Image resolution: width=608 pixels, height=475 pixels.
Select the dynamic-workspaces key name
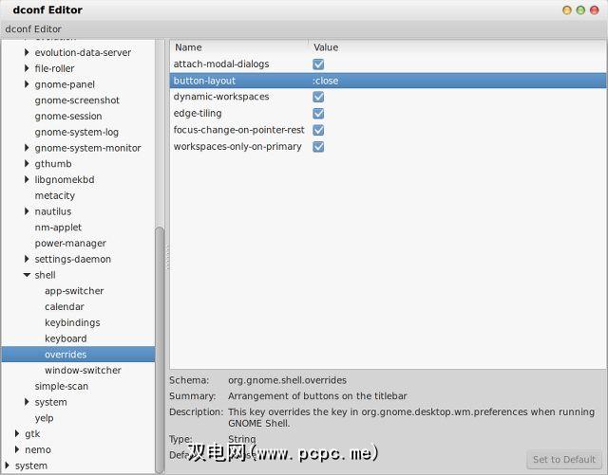click(x=221, y=97)
